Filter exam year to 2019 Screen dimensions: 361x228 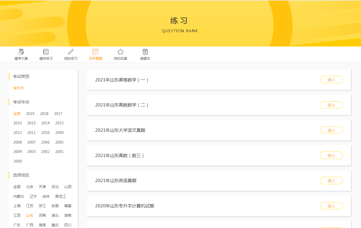tap(30, 114)
